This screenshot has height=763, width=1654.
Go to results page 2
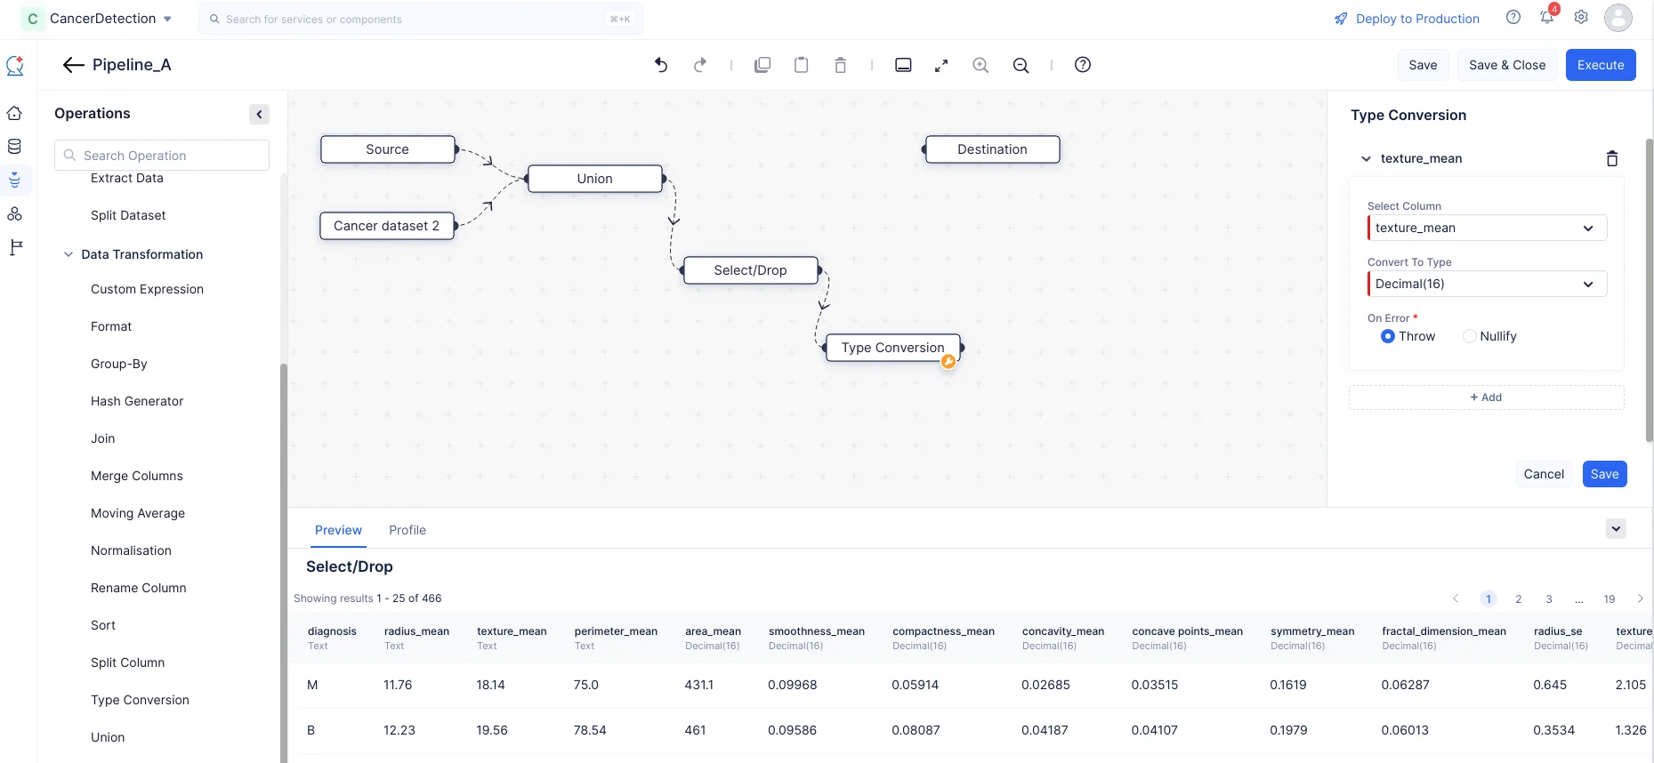(1519, 598)
